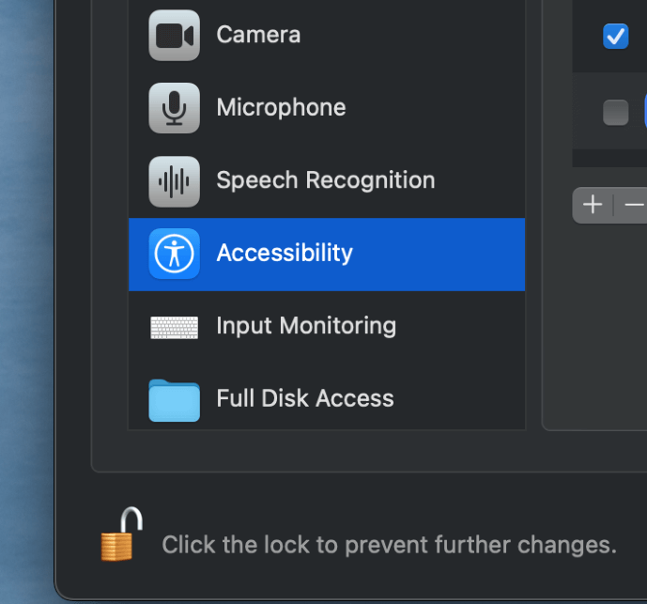The height and width of the screenshot is (604, 647).
Task: Open the Full Disk Access text label
Action: pyautogui.click(x=305, y=398)
